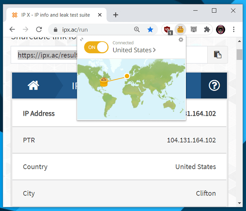Reload the ipx.ac page
246x211 pixels.
(39, 29)
